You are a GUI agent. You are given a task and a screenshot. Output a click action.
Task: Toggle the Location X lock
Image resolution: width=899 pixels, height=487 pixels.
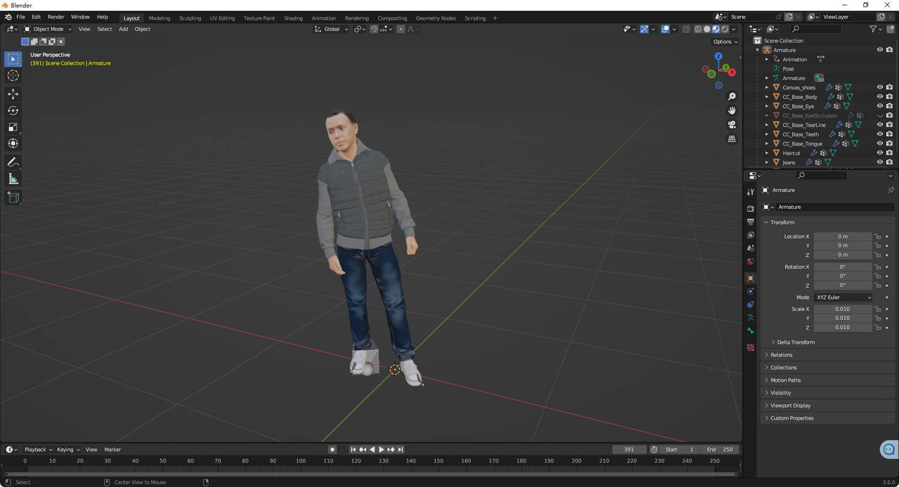[x=877, y=237]
